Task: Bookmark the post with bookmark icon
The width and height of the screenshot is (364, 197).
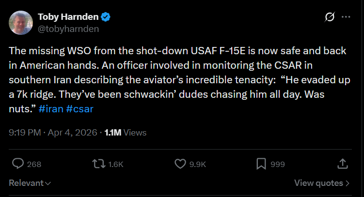Action: click(261, 164)
